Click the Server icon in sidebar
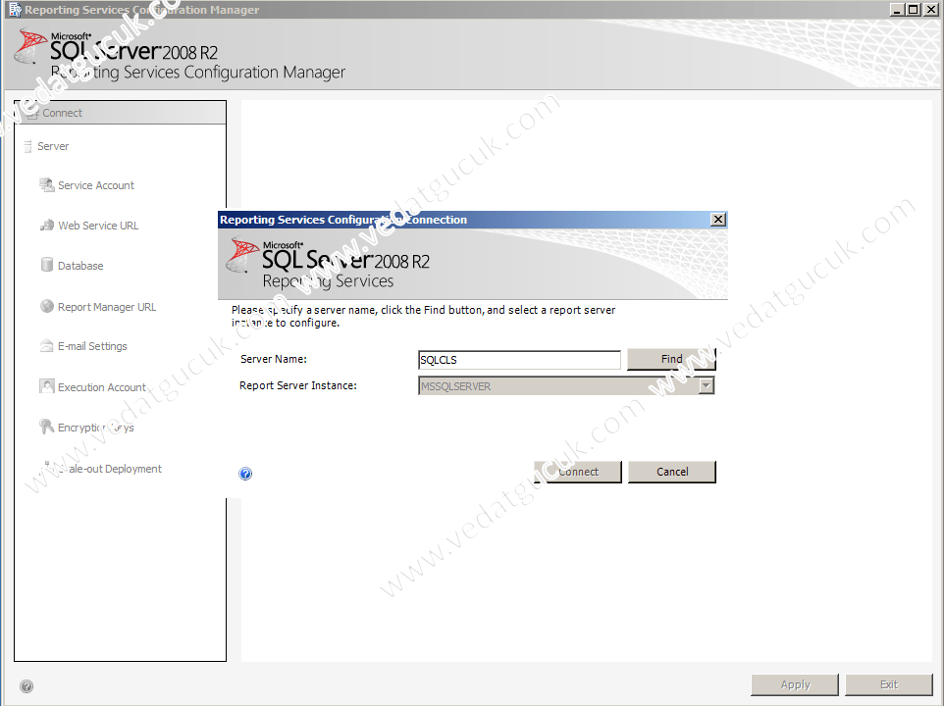Screen dimensions: 944x706 [x=27, y=146]
